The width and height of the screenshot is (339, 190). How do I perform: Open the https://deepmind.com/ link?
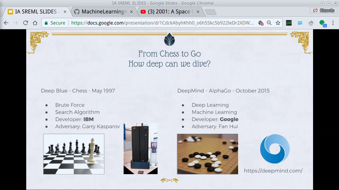pos(273,171)
